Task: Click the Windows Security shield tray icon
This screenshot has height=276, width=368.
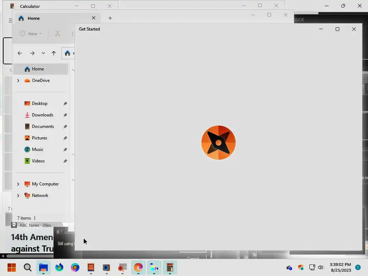Action: point(301,267)
